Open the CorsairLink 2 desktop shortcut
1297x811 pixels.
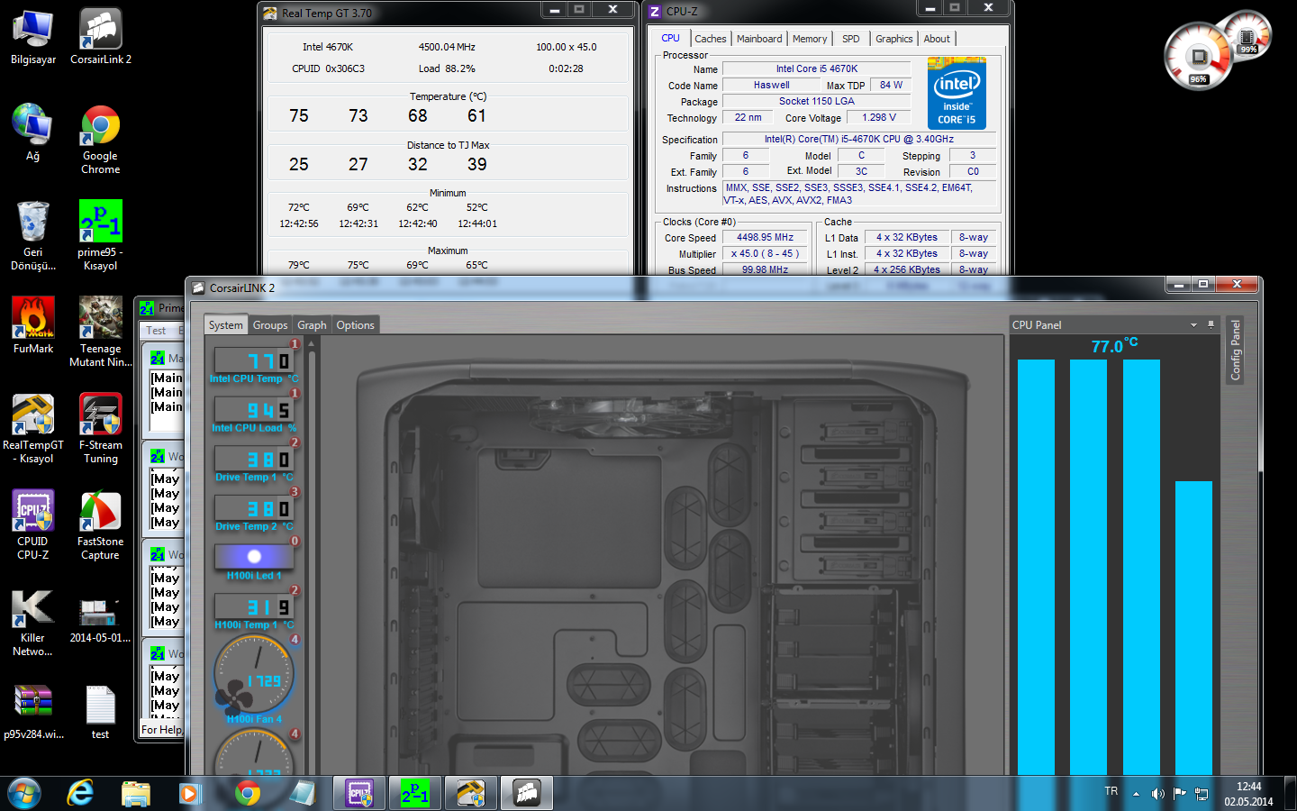tap(101, 36)
